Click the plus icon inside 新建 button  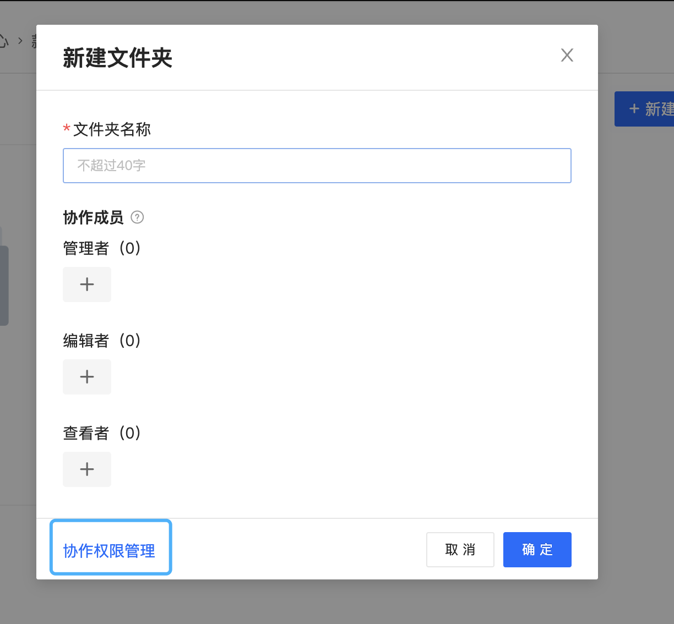point(634,109)
